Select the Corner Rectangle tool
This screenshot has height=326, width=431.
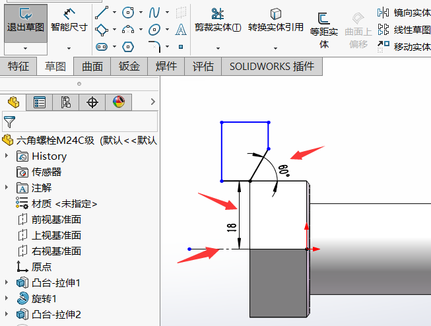click(x=102, y=30)
